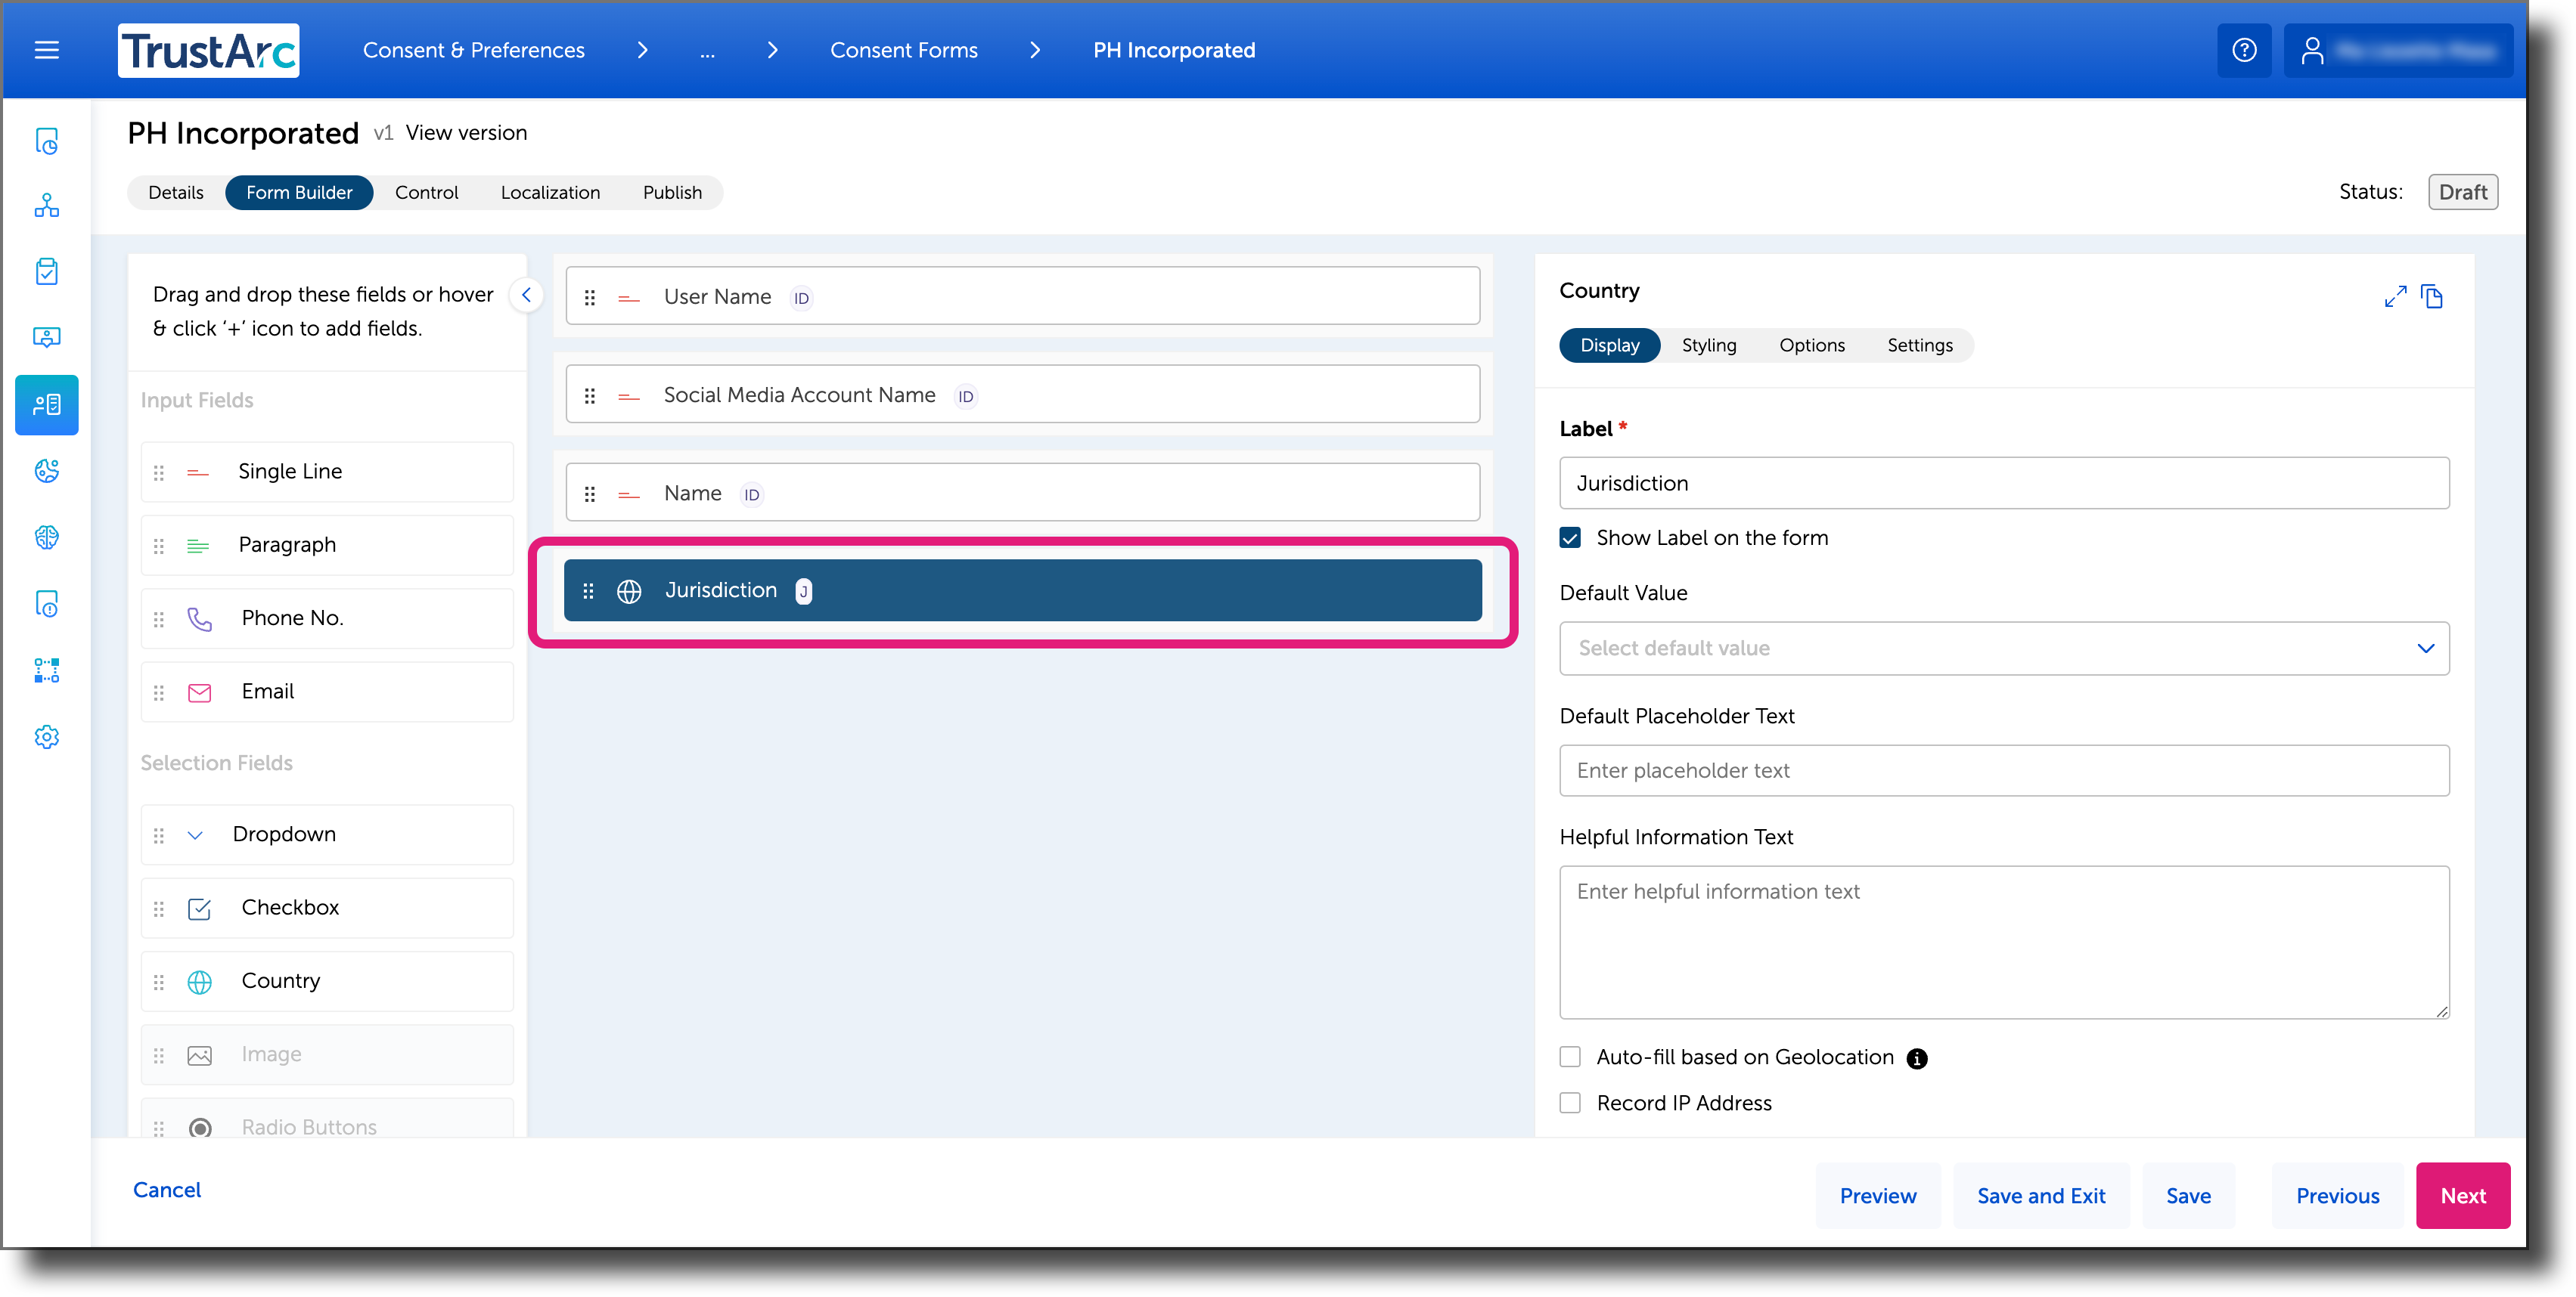This screenshot has height=1297, width=2576.
Task: Click the Geolocation info icon
Action: point(1917,1058)
